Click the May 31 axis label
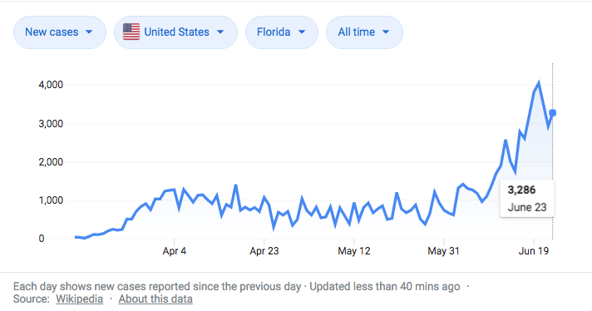This screenshot has width=592, height=311. (x=444, y=251)
